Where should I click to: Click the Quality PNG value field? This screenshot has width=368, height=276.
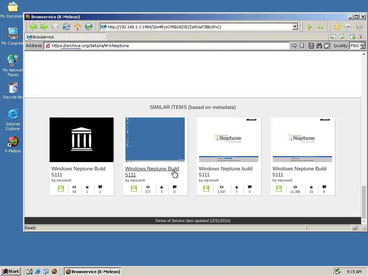(355, 46)
